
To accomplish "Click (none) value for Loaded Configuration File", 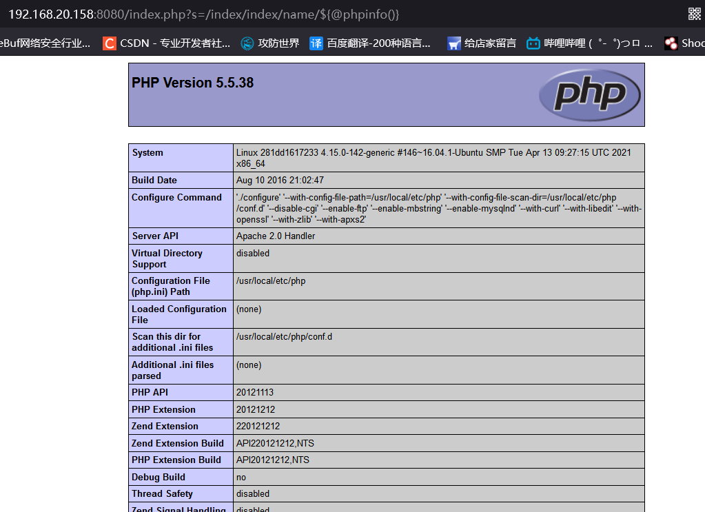I will point(249,309).
